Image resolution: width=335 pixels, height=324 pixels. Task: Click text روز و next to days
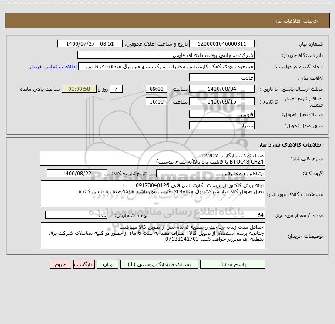[103, 89]
